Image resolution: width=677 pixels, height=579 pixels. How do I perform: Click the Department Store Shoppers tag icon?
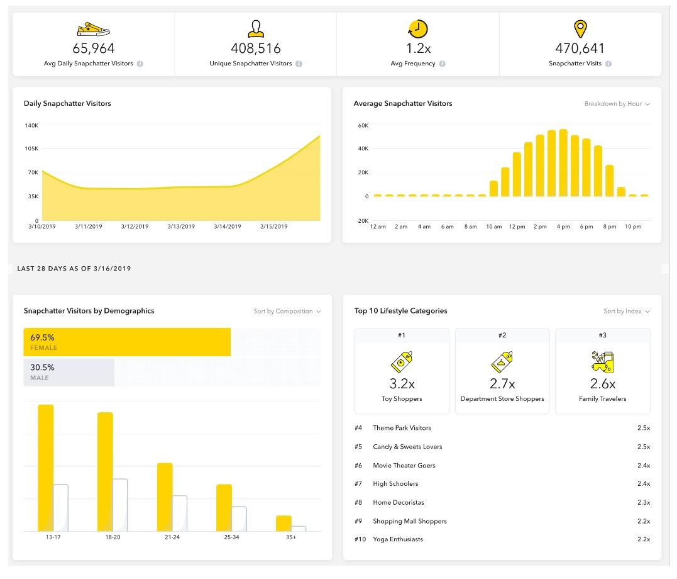pyautogui.click(x=502, y=362)
